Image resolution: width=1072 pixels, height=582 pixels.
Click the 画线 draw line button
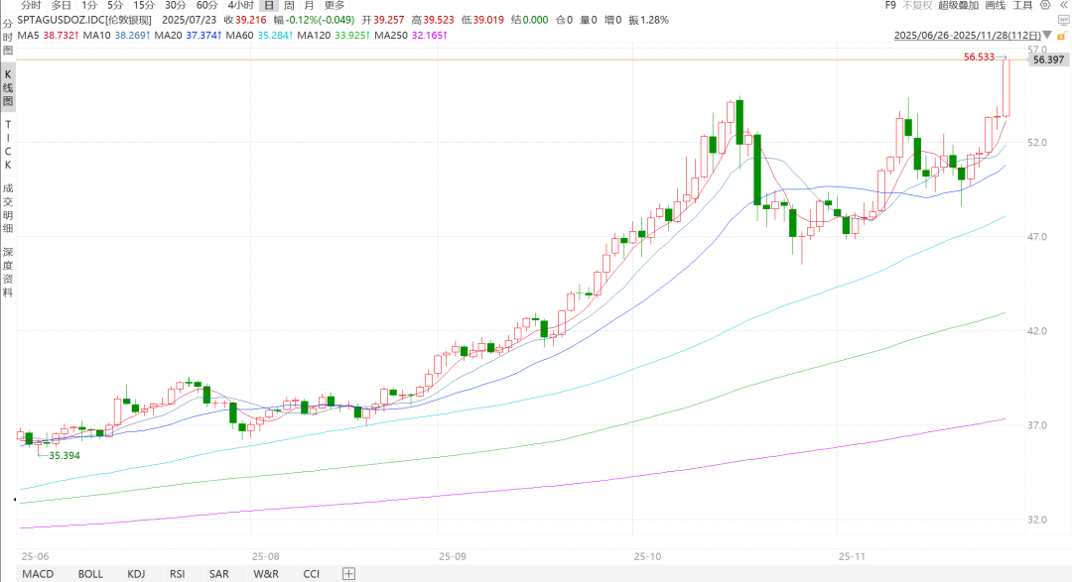click(x=995, y=6)
